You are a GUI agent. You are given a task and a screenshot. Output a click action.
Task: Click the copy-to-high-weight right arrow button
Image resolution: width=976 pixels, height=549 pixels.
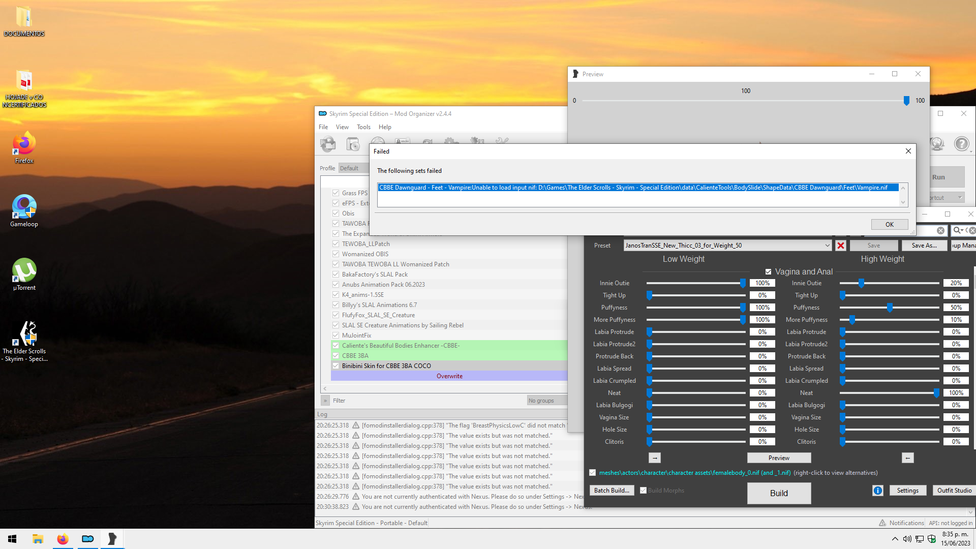pyautogui.click(x=655, y=458)
